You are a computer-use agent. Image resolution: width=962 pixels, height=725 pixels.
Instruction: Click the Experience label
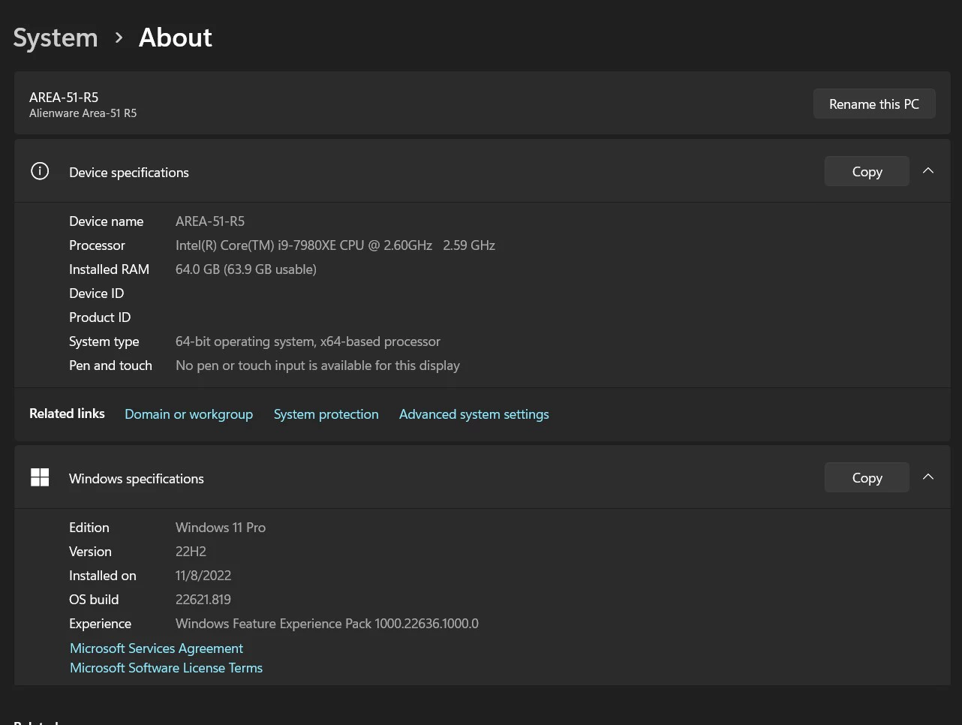[100, 624]
